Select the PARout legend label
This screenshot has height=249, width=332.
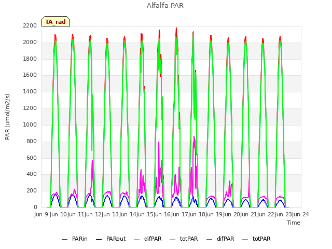[116, 239]
